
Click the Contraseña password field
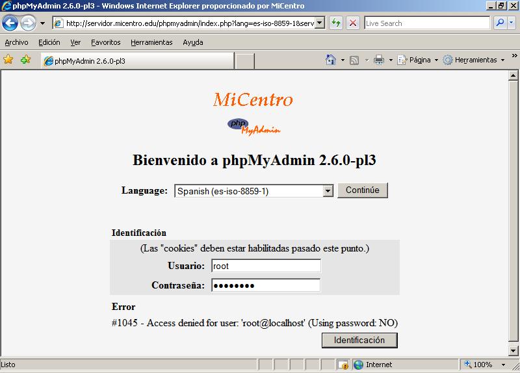coord(266,285)
